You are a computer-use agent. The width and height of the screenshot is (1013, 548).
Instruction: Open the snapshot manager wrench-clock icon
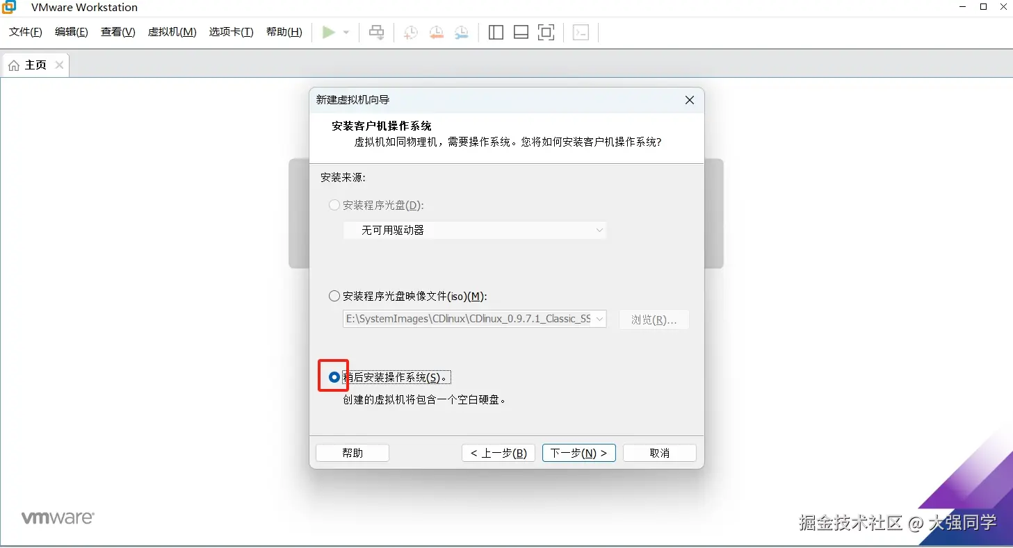(462, 32)
